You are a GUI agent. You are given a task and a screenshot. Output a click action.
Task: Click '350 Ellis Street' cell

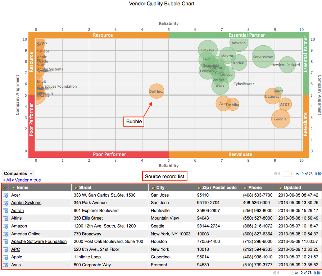click(88, 218)
